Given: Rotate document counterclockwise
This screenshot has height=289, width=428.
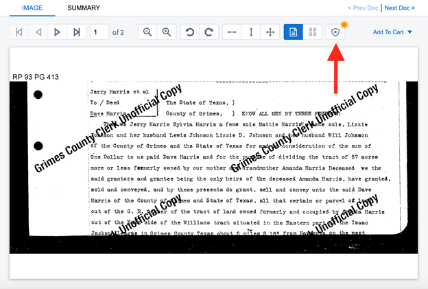Looking at the screenshot, I should tap(189, 32).
